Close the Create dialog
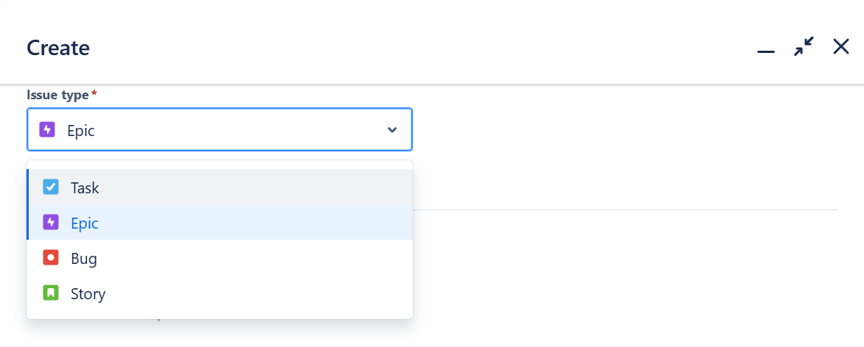864x347 pixels. click(x=841, y=47)
